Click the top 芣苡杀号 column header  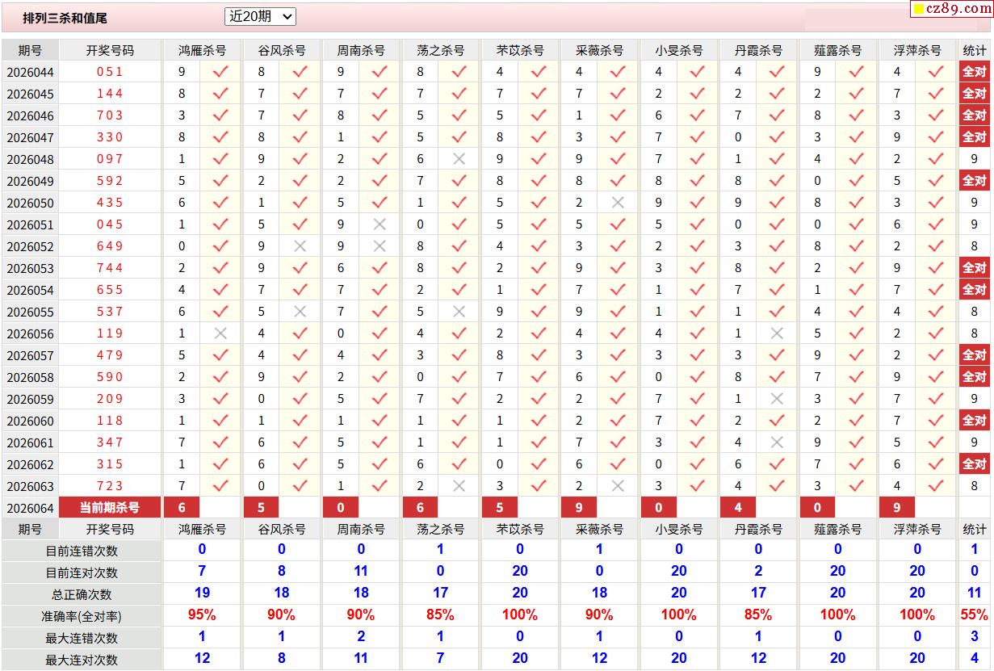pyautogui.click(x=520, y=50)
